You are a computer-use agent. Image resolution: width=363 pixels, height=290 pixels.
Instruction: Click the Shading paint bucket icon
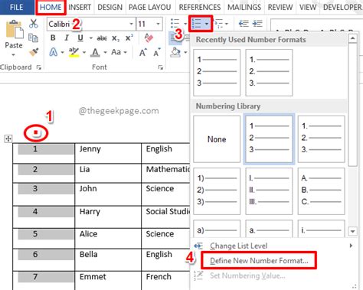175,52
